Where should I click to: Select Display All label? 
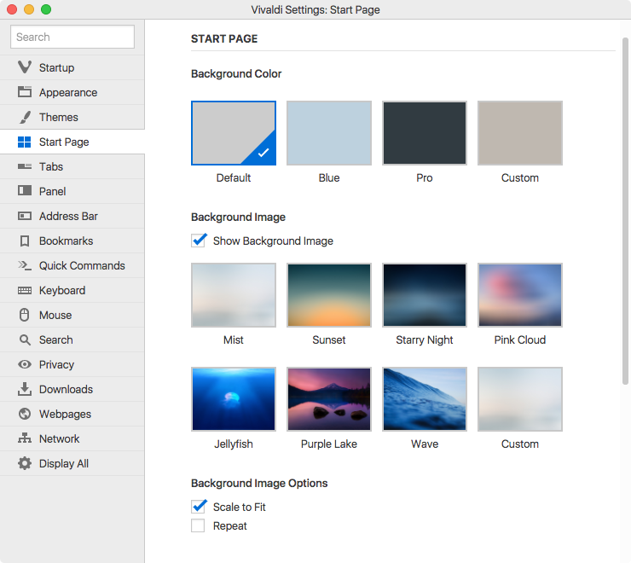pyautogui.click(x=64, y=463)
